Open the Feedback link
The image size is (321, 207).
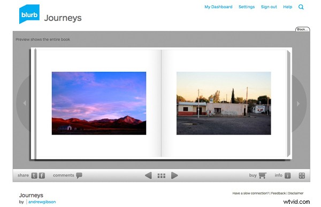[278, 193]
